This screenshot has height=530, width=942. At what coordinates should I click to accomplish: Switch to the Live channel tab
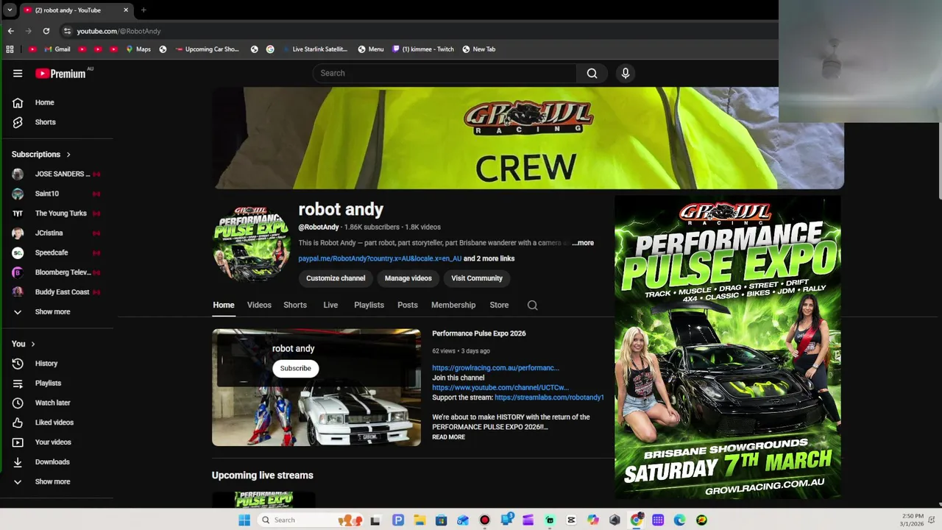[x=330, y=305]
